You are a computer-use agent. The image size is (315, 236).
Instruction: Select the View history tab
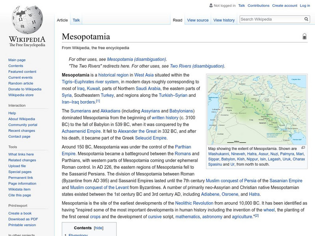click(224, 20)
